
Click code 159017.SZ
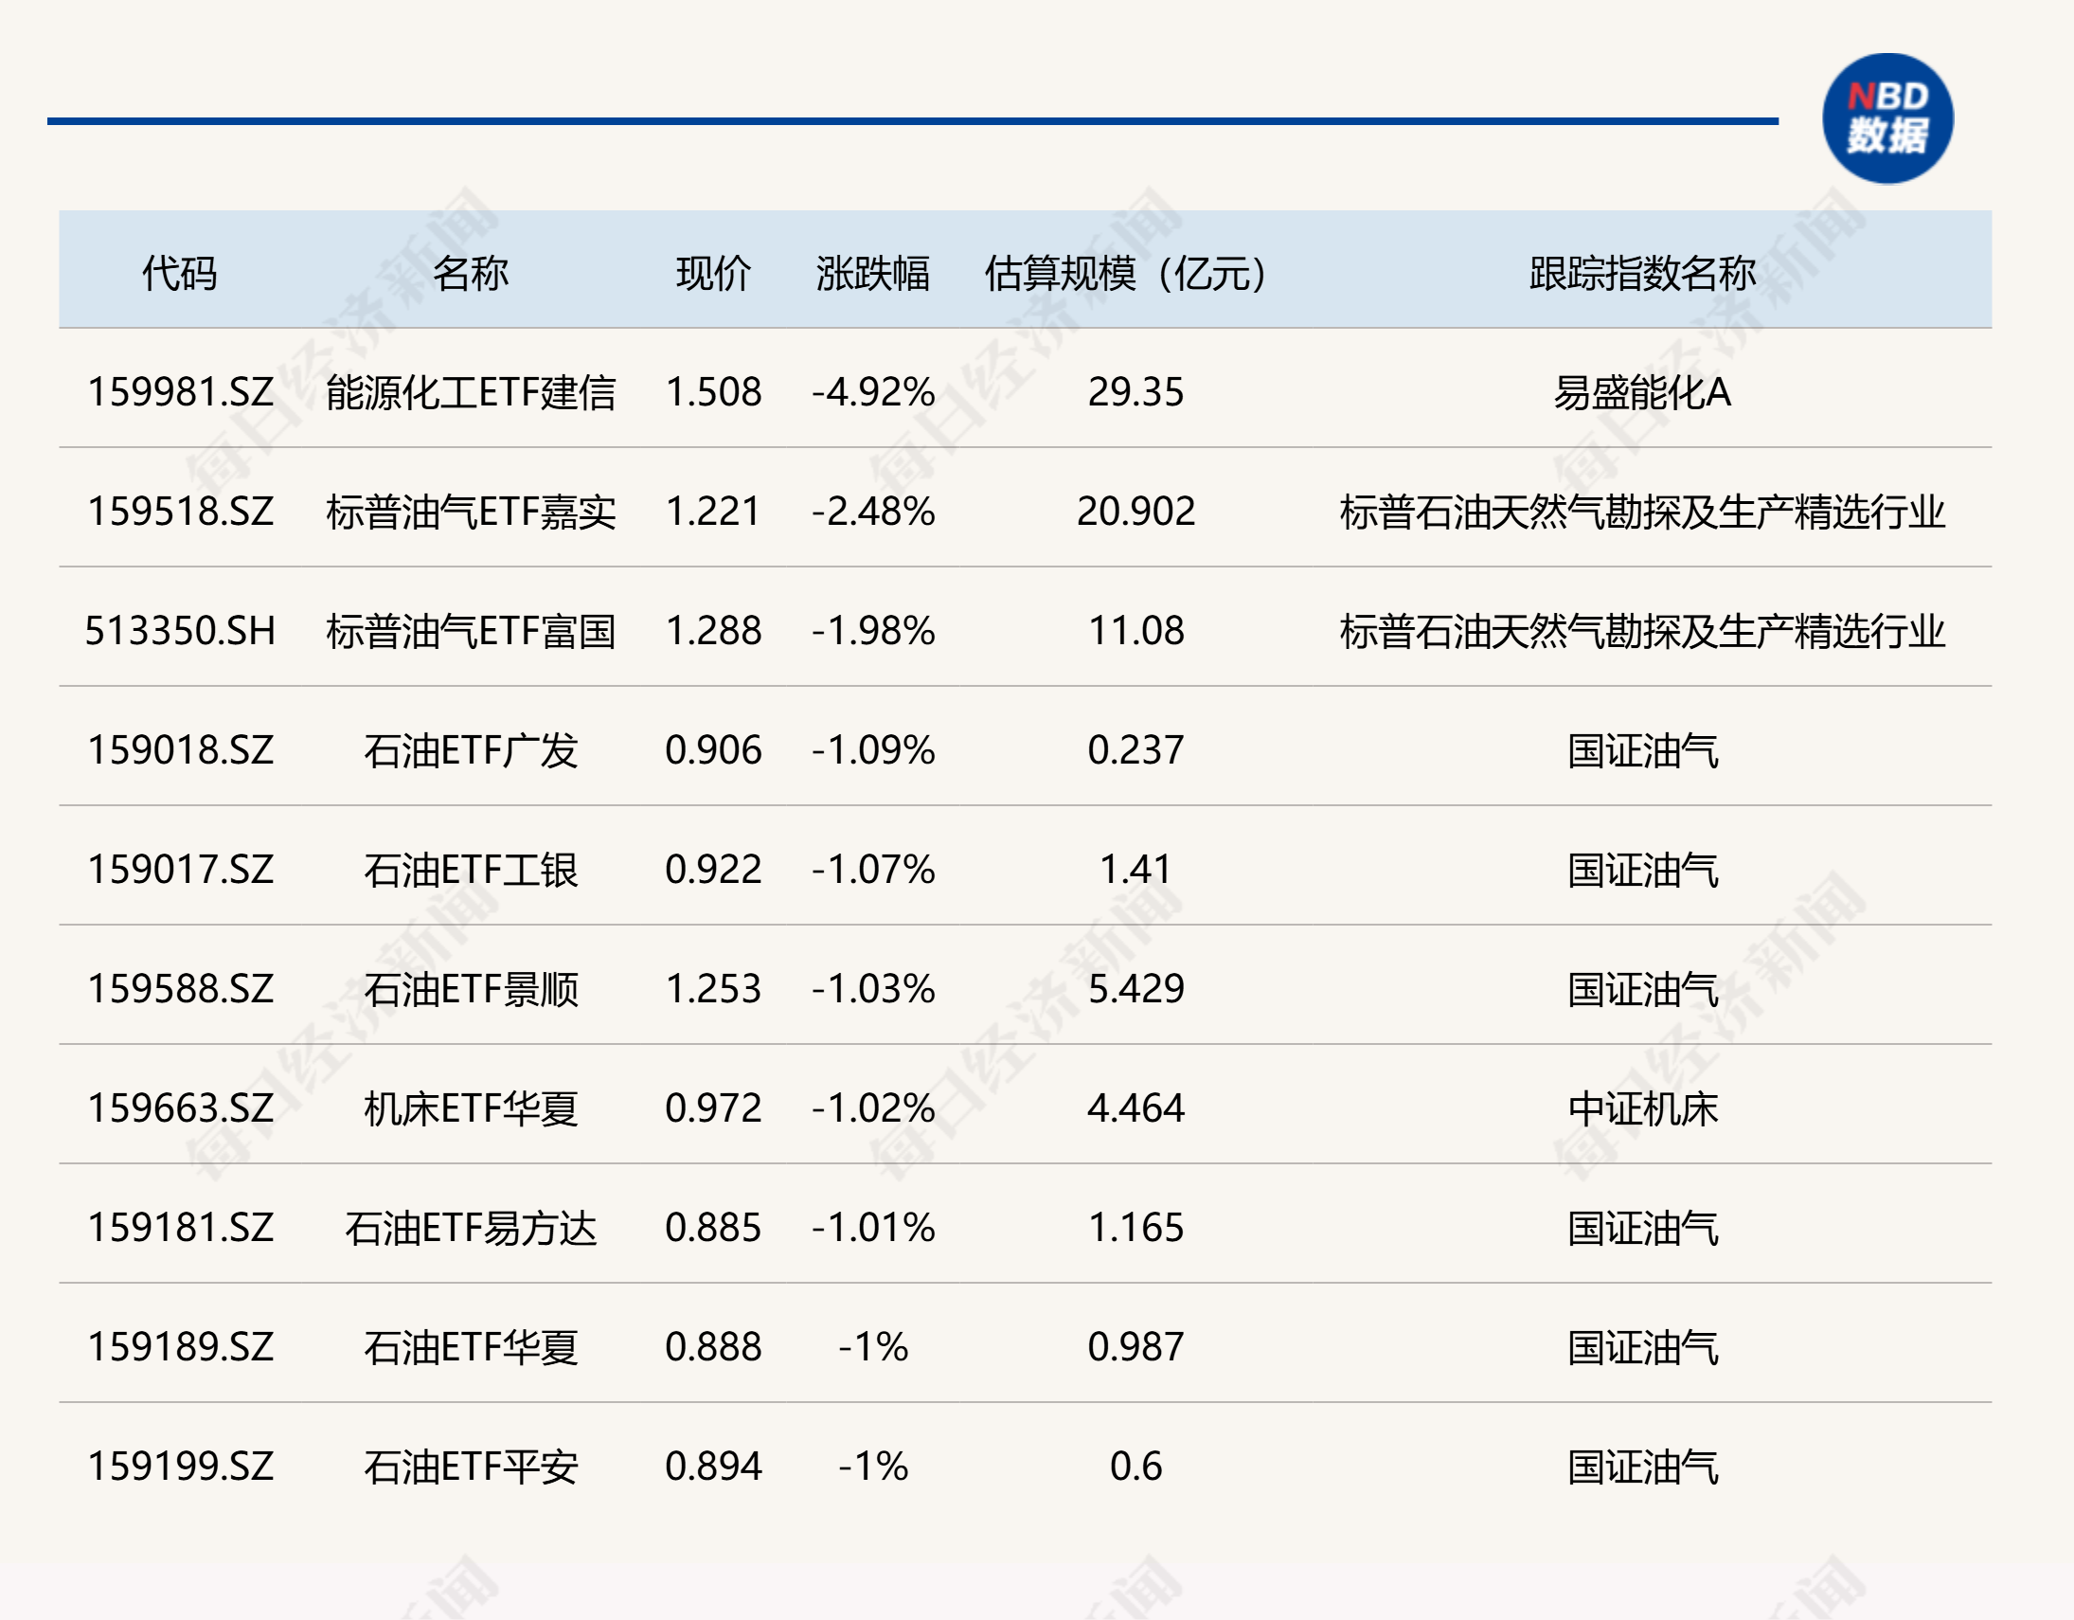tap(181, 871)
